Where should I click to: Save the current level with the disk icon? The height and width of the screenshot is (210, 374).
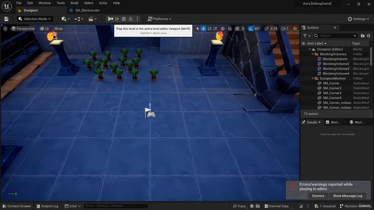6,19
